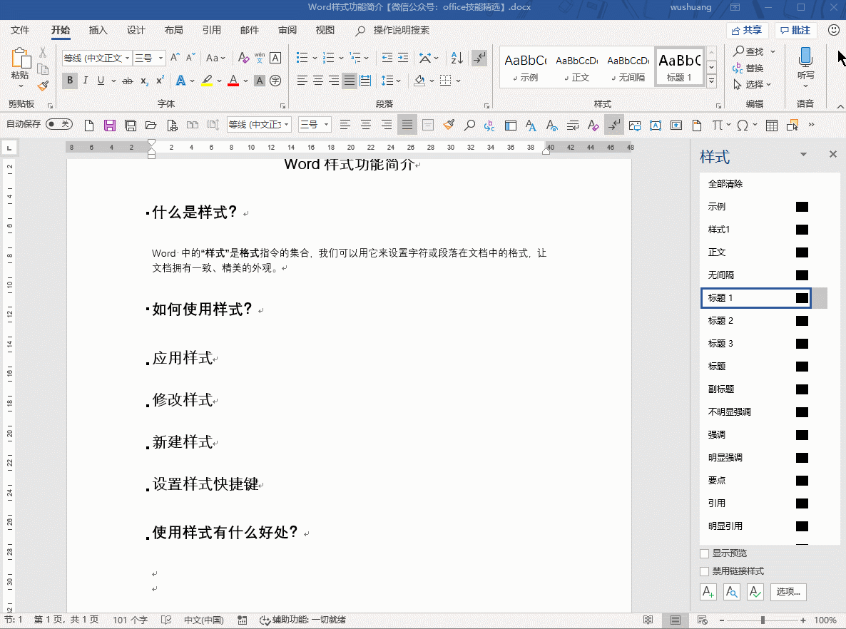Toggle character shading button
Screen dimensions: 846x629
tap(260, 81)
